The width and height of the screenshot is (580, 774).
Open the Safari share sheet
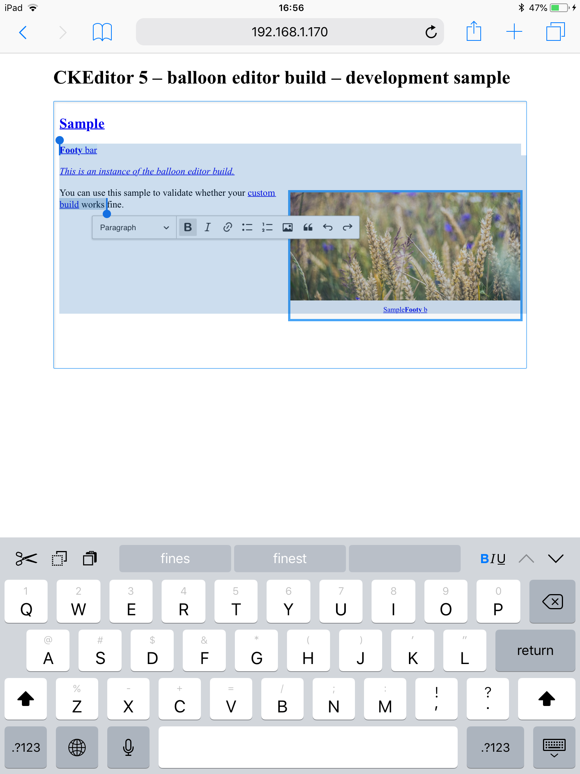474,31
